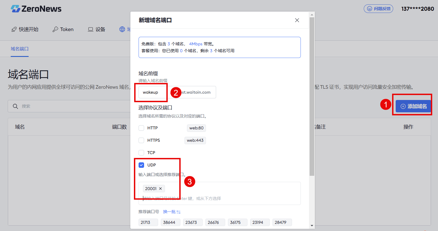The width and height of the screenshot is (438, 231).
Task: Click the key icon beside Token
Action: click(x=55, y=29)
